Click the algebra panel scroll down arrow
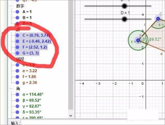The width and height of the screenshot is (165, 125). pyautogui.click(x=71, y=115)
